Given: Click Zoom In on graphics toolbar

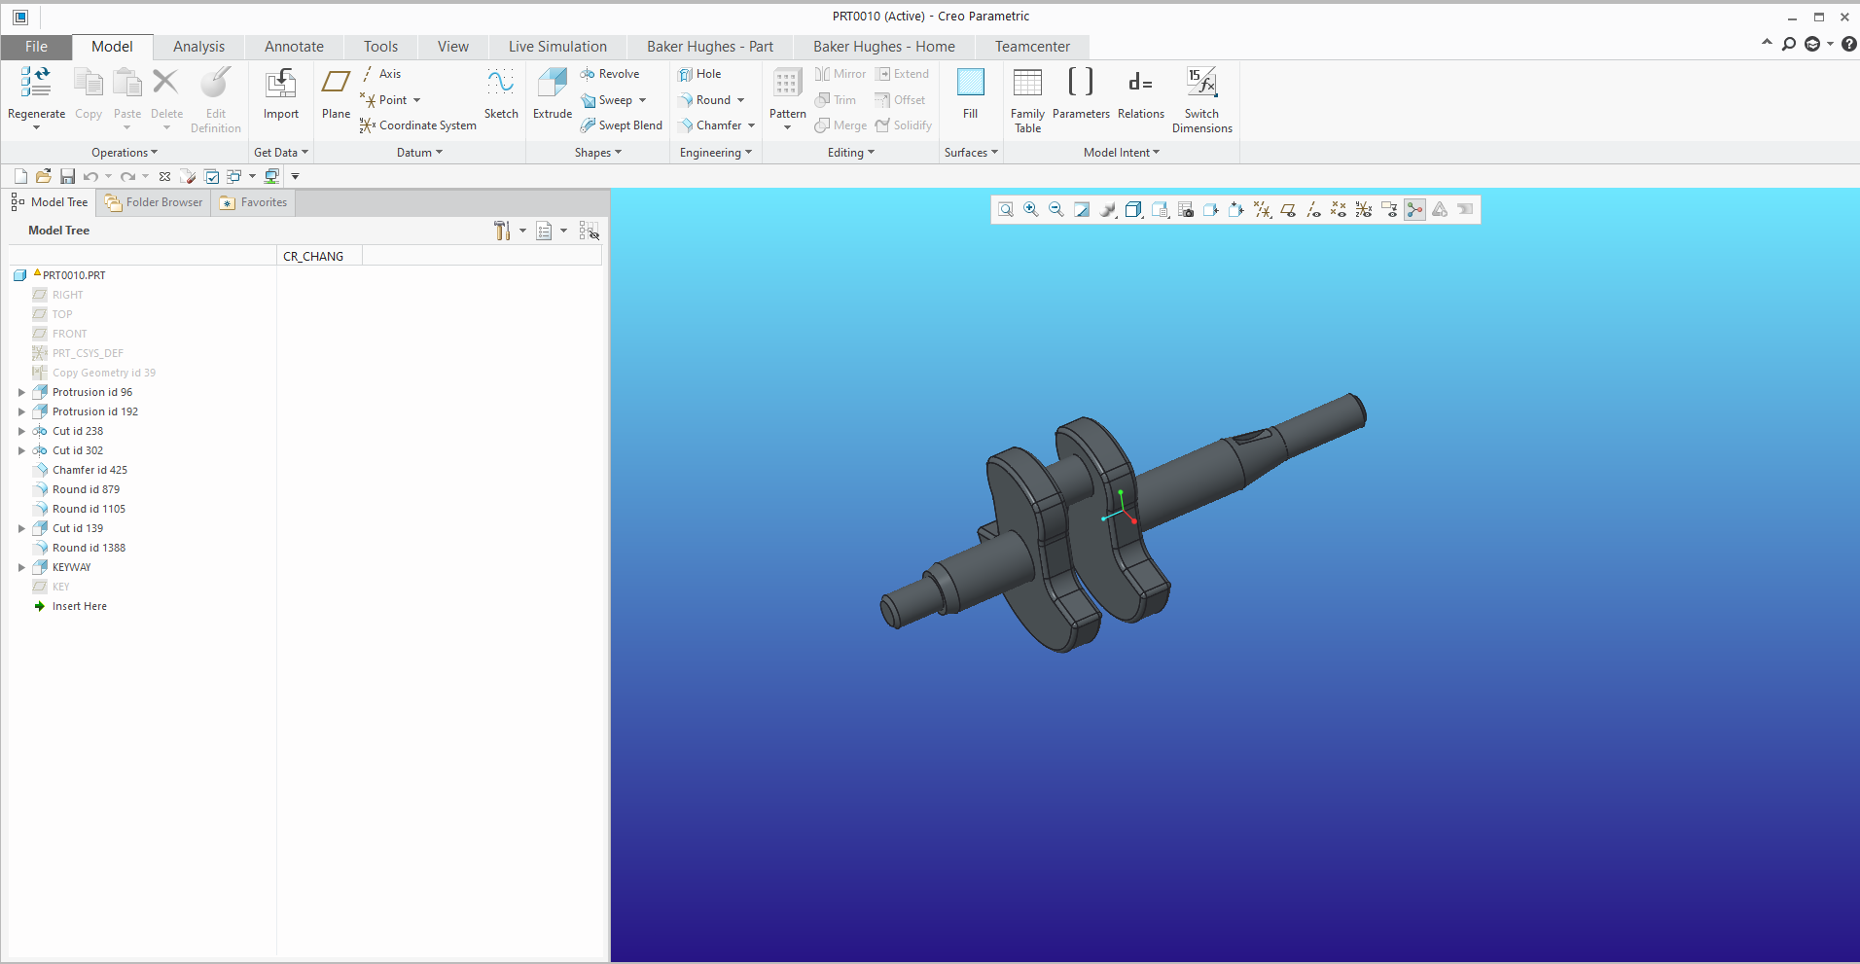Looking at the screenshot, I should (x=1031, y=209).
